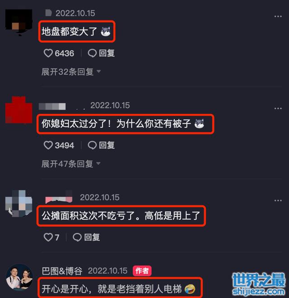Open the red avatar of the second commenter
Viewport: 289px width, 298px height.
click(19, 110)
